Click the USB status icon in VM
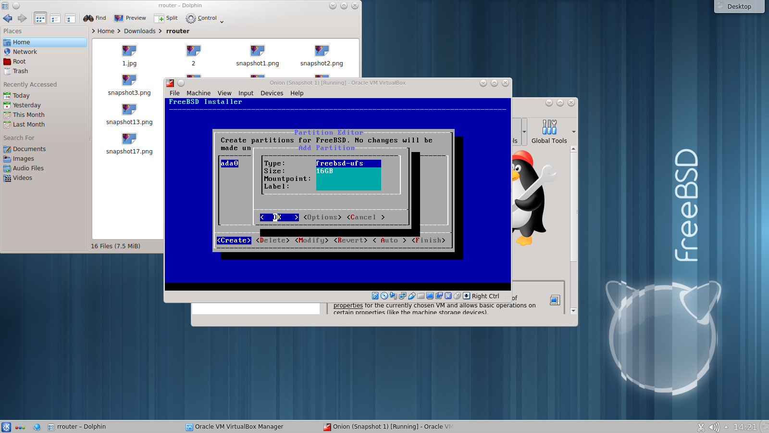The image size is (769, 433). coord(412,296)
